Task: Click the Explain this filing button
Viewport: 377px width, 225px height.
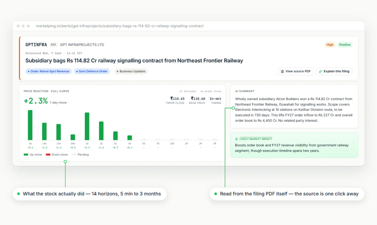Action: coord(334,71)
